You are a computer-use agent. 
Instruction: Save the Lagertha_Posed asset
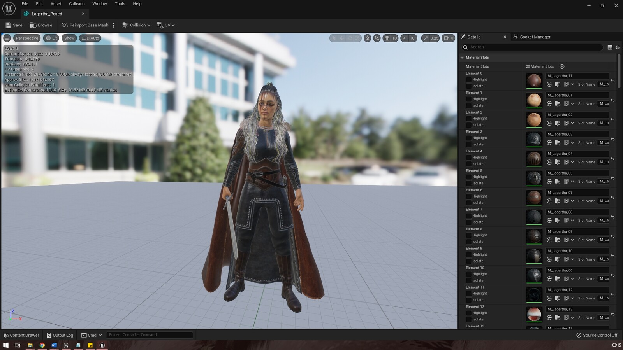click(14, 25)
